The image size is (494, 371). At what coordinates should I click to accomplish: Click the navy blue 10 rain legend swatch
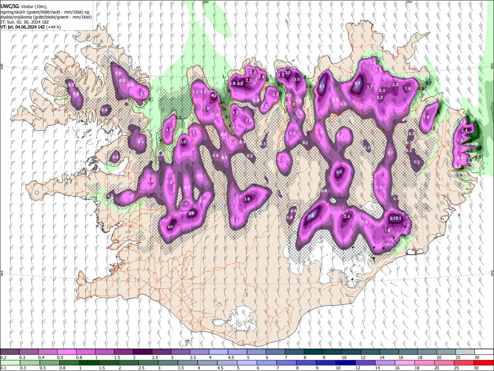point(345,362)
